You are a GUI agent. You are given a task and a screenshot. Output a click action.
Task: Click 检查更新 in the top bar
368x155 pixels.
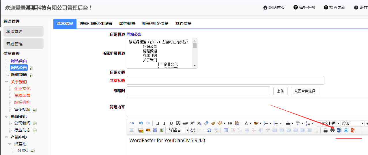tap(335, 7)
